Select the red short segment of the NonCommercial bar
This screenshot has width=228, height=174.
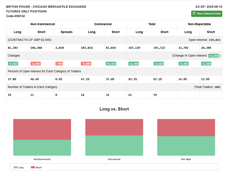[x=42, y=129]
